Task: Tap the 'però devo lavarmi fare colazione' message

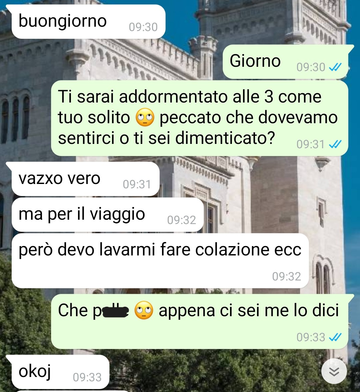Action: (x=160, y=261)
